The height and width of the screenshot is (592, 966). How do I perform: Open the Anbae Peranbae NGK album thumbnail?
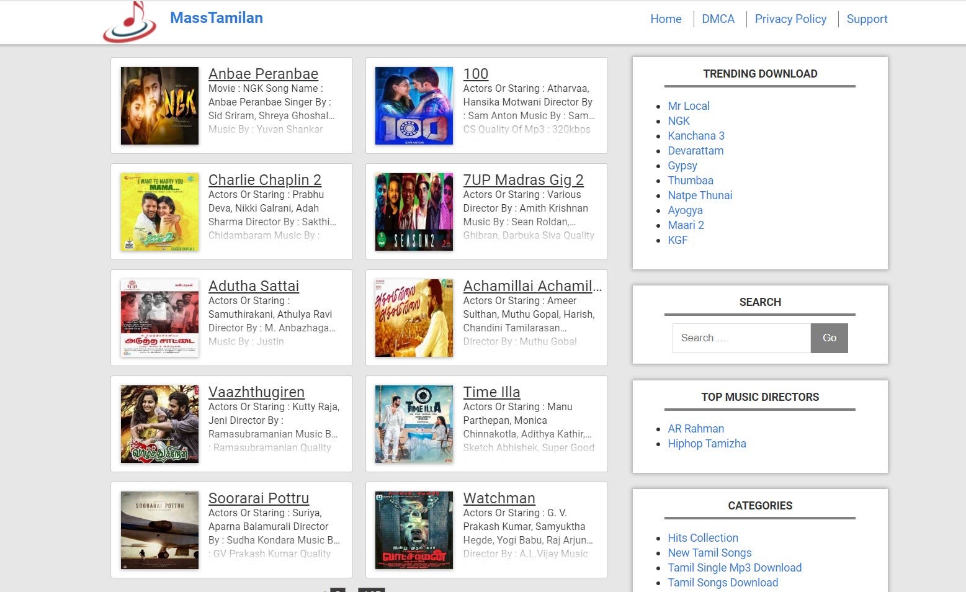(x=159, y=106)
